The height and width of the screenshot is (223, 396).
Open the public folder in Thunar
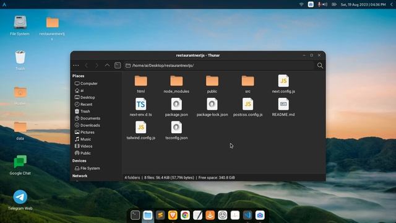[x=212, y=84]
